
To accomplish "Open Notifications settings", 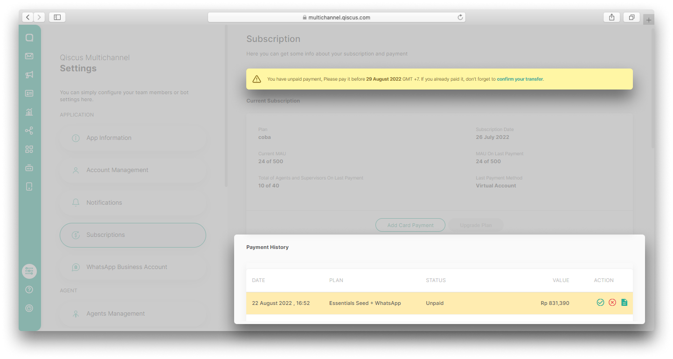I will click(x=133, y=203).
